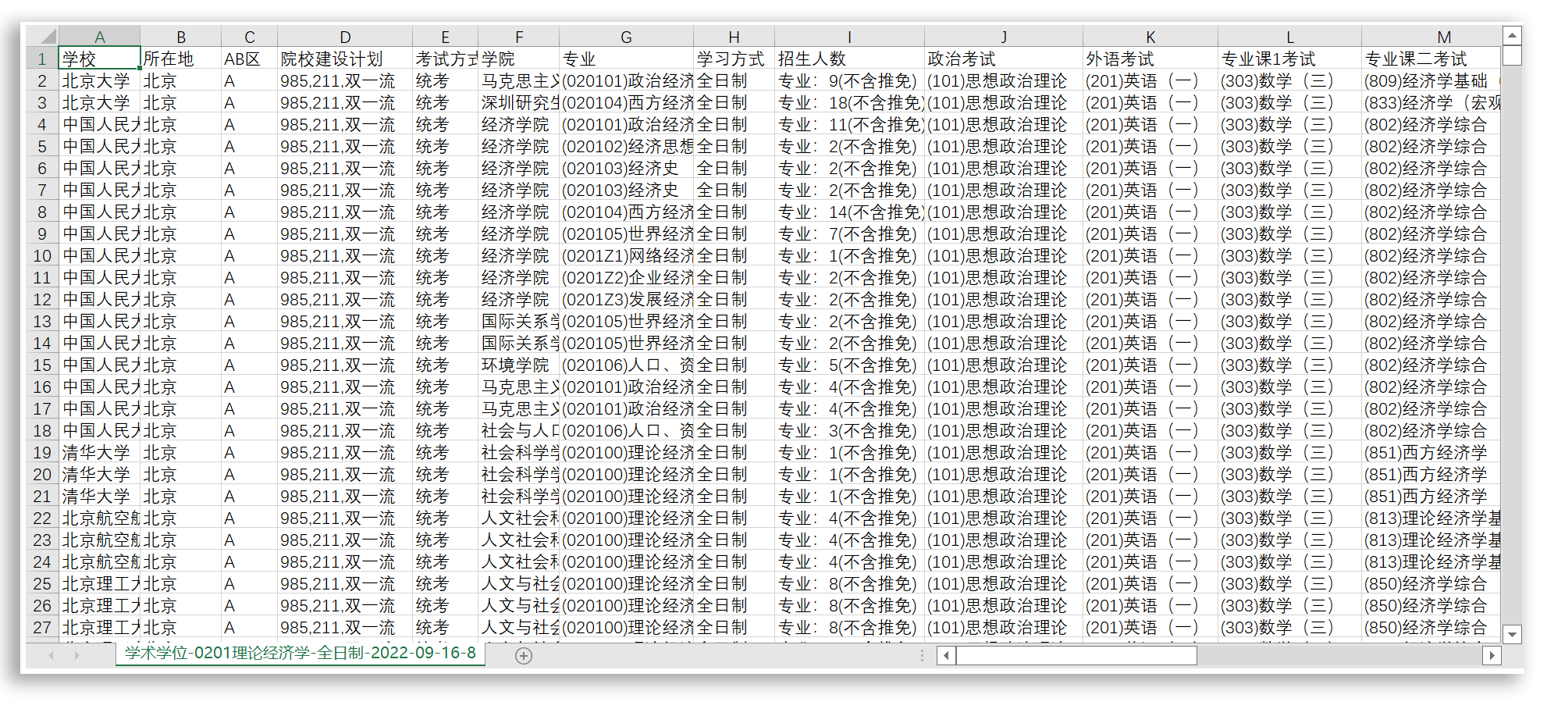Select column E header

(445, 37)
